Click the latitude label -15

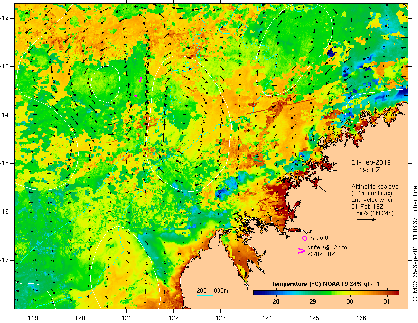pos(5,163)
